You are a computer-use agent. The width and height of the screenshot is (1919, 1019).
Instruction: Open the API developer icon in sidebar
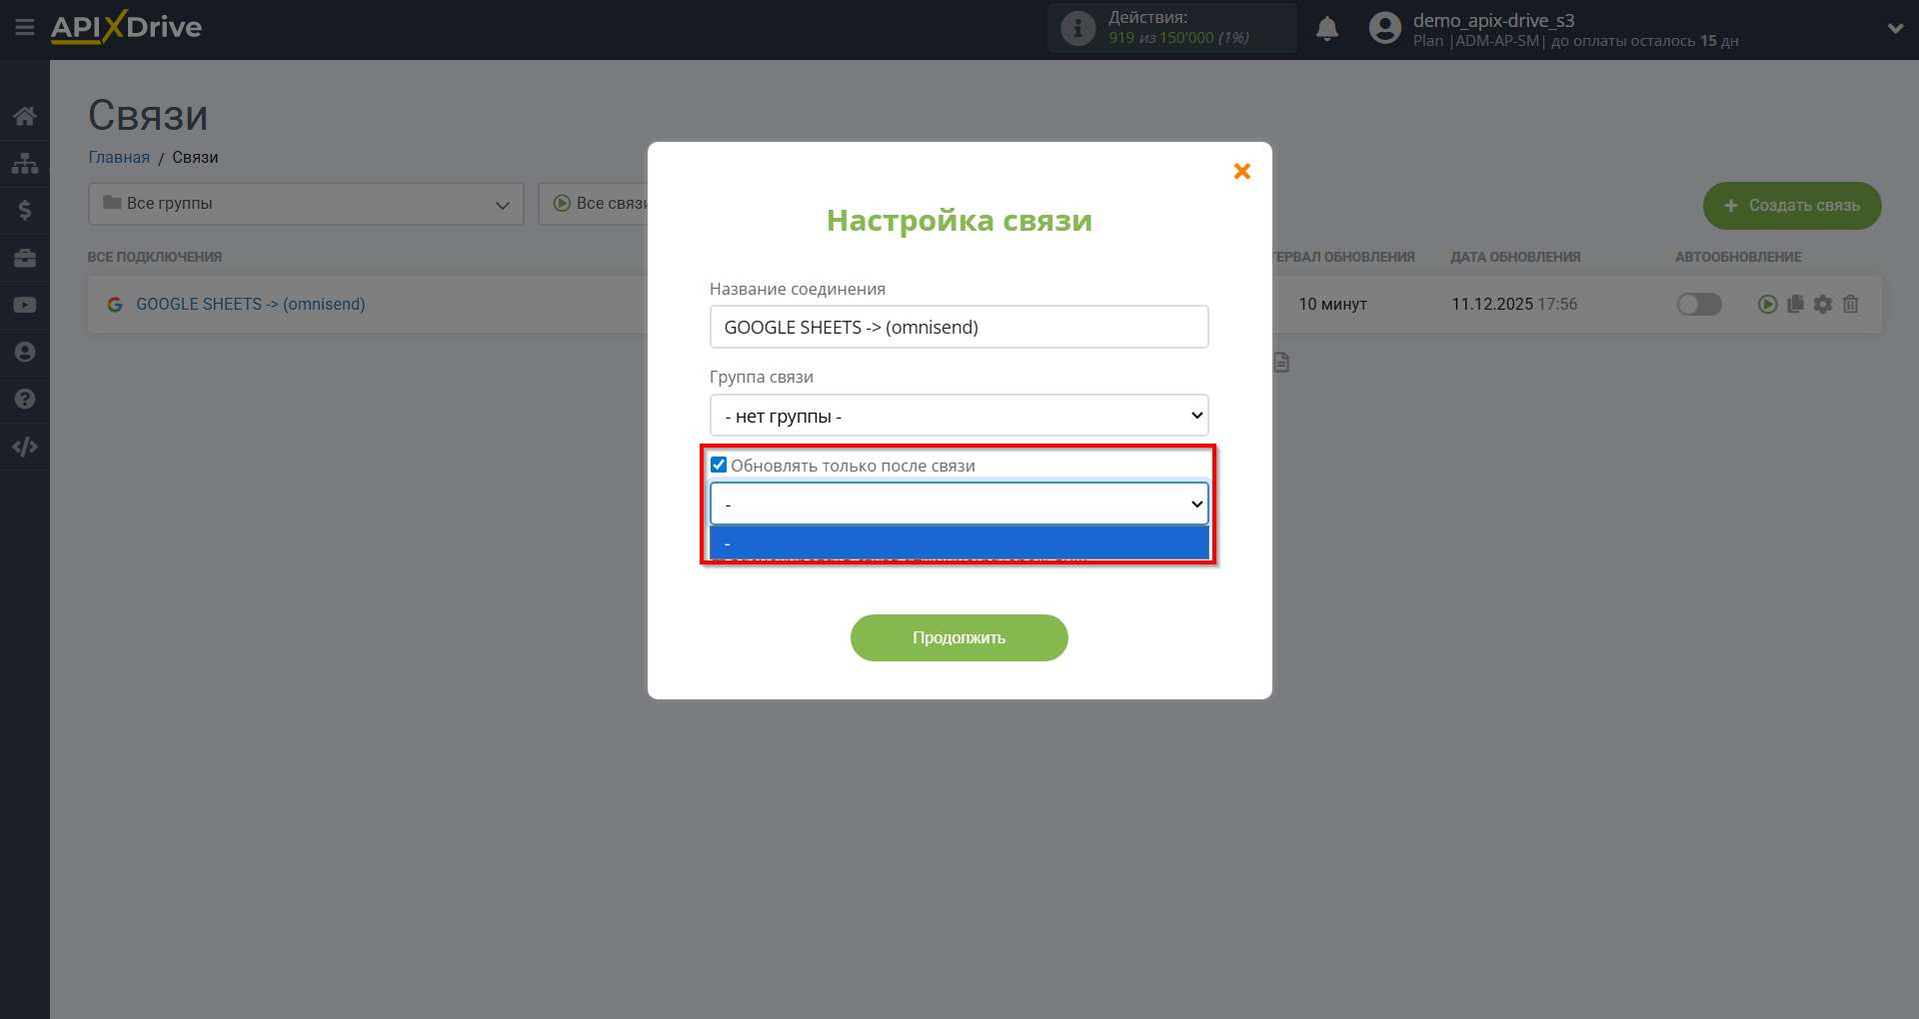click(24, 447)
